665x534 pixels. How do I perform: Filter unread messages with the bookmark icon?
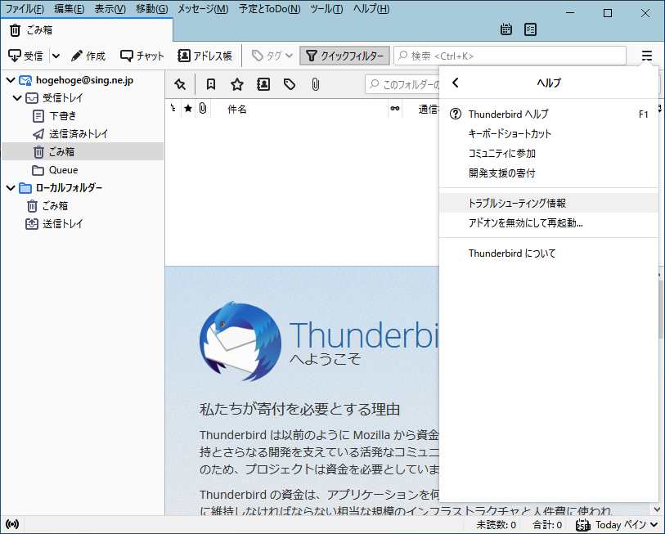pyautogui.click(x=211, y=84)
